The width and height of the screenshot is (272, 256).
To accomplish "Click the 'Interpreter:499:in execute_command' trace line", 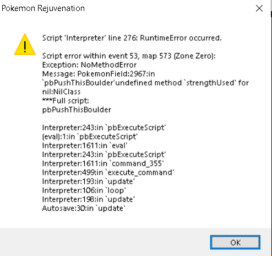I will click(x=108, y=172).
